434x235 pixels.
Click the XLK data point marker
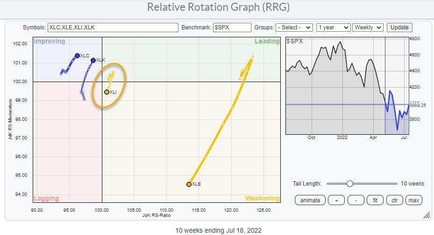93,60
